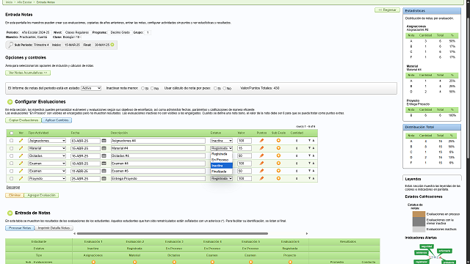Open the Tipo Actividad dropdown set to Dictados
470x264 pixels.
click(47, 155)
